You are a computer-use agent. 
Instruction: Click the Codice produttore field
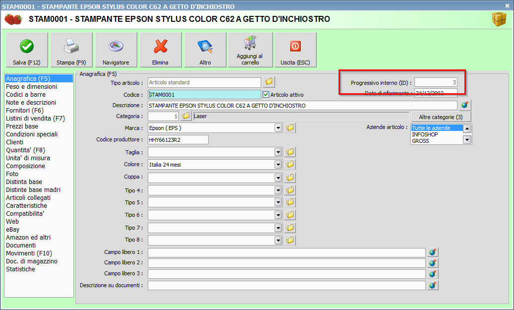[178, 140]
